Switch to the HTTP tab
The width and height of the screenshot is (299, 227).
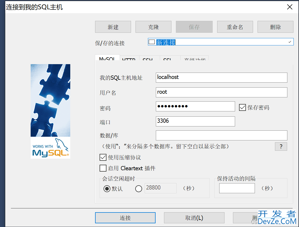129,58
